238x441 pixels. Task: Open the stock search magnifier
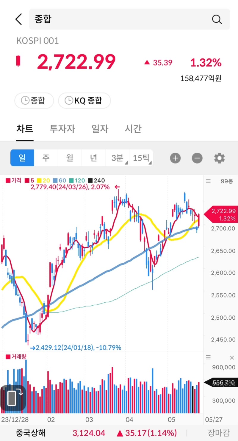pyautogui.click(x=217, y=19)
